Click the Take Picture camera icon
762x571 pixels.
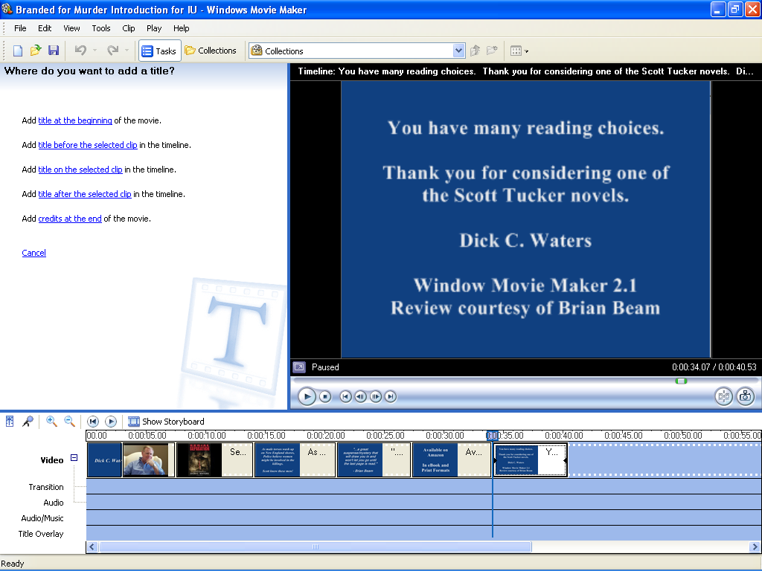click(x=745, y=397)
